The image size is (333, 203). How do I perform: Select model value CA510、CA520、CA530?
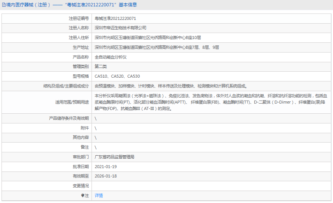117,76
